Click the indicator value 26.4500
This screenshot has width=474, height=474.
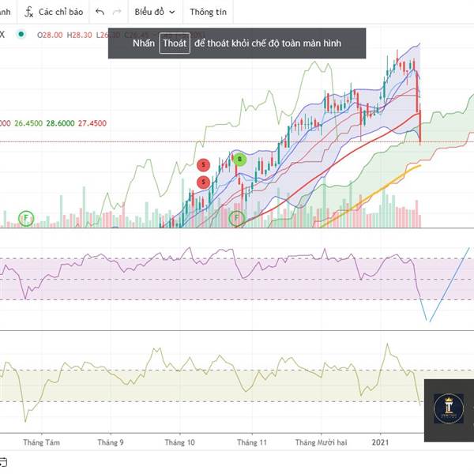click(28, 123)
